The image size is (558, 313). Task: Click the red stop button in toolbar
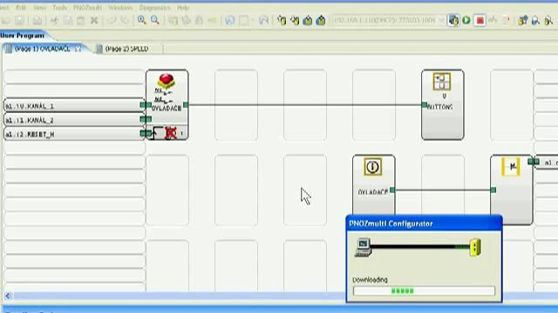pos(480,20)
